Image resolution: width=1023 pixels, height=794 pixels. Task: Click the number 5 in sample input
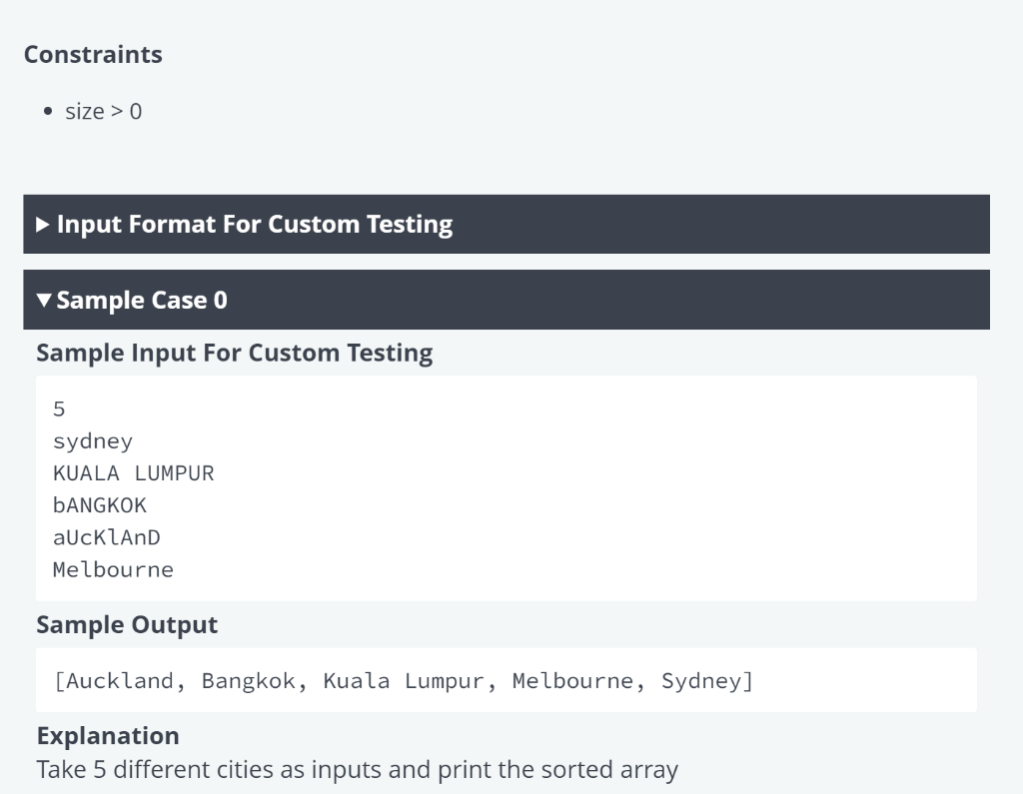point(59,408)
